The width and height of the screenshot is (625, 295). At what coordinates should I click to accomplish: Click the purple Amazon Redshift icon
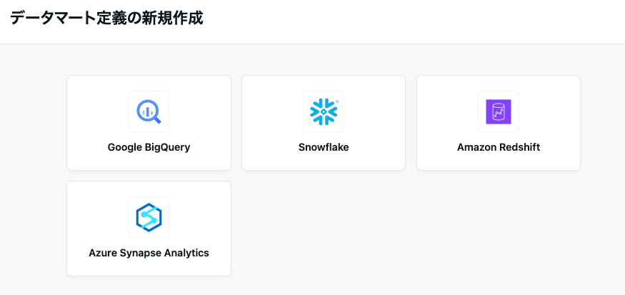click(x=498, y=111)
